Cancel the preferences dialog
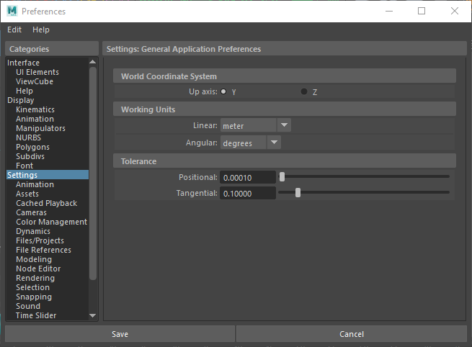Viewport: 472px width, 347px height. (x=352, y=334)
